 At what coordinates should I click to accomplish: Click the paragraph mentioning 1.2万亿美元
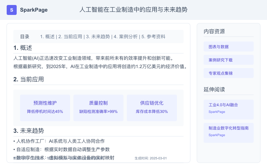click(x=100, y=66)
